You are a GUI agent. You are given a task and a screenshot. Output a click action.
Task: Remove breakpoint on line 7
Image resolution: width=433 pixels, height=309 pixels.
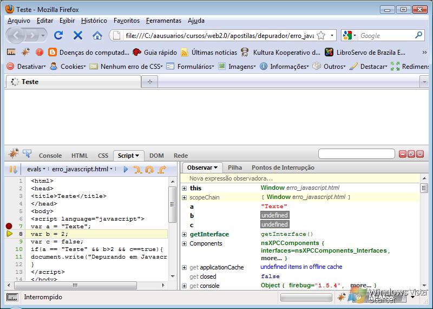tap(9, 226)
